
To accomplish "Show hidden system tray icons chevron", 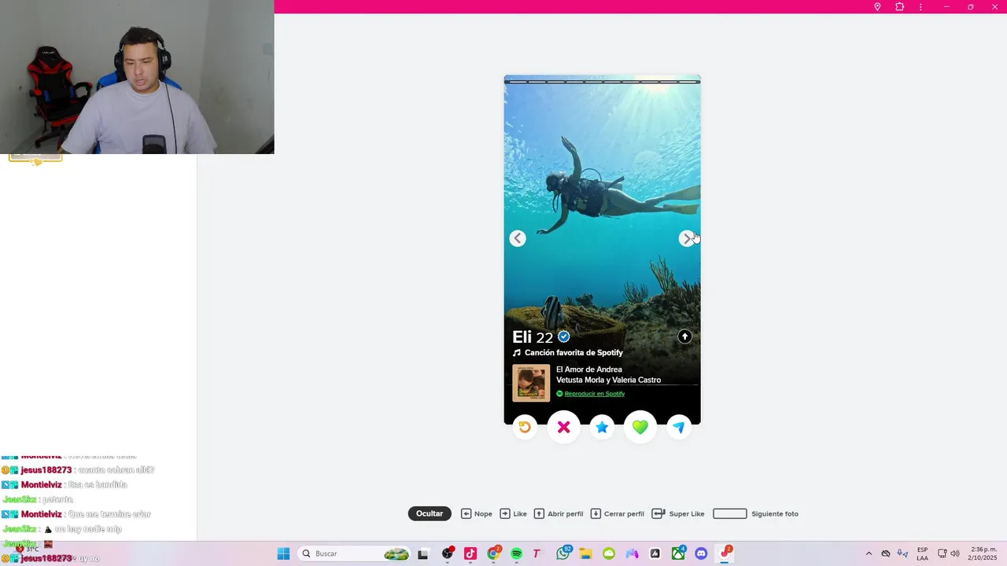I will 869,553.
